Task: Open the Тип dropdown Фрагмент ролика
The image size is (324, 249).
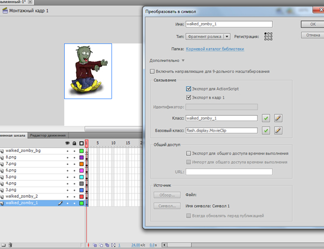Action: click(208, 37)
